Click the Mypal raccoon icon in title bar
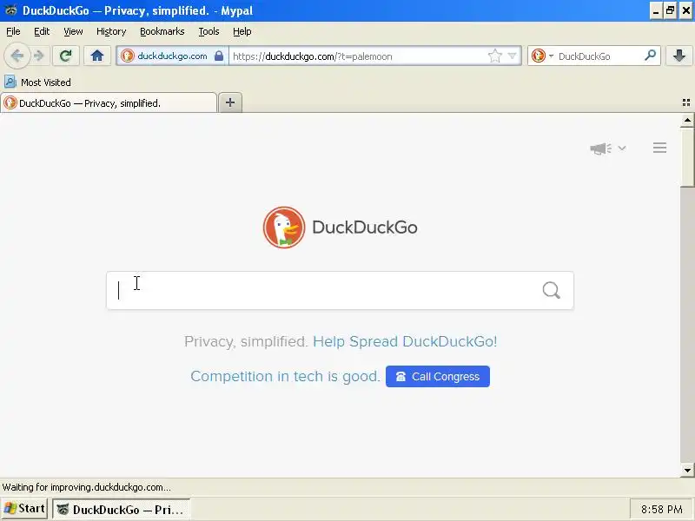 tap(10, 10)
